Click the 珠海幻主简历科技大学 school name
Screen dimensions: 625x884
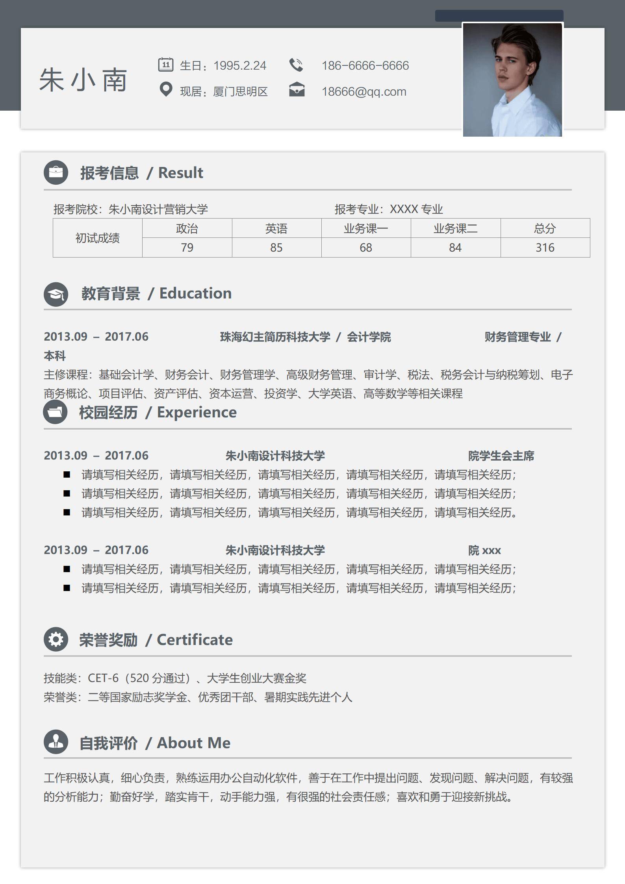point(275,337)
